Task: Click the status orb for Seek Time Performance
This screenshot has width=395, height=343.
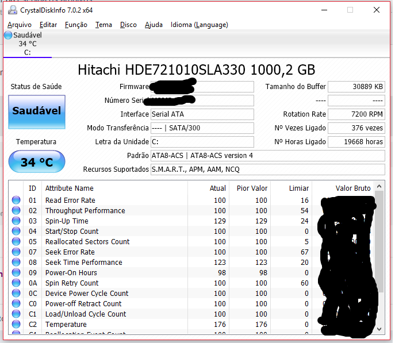Action: pos(16,262)
